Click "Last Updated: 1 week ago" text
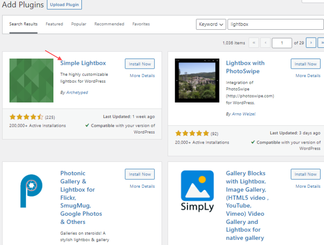Image resolution: width=324 pixels, height=245 pixels. pos(129,117)
